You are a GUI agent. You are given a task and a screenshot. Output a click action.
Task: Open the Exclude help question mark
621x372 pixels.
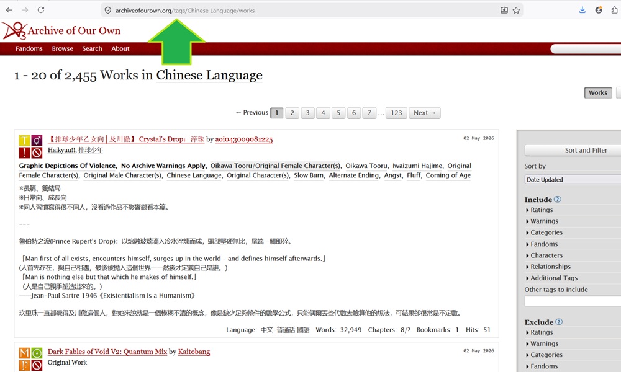pyautogui.click(x=559, y=322)
